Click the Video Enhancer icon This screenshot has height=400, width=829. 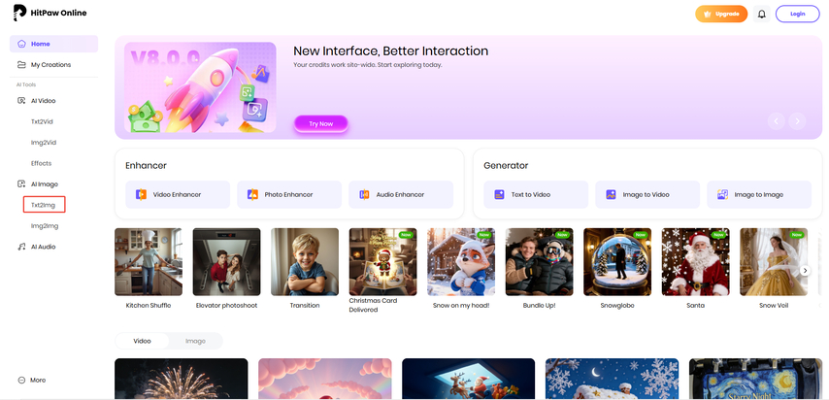pos(141,194)
